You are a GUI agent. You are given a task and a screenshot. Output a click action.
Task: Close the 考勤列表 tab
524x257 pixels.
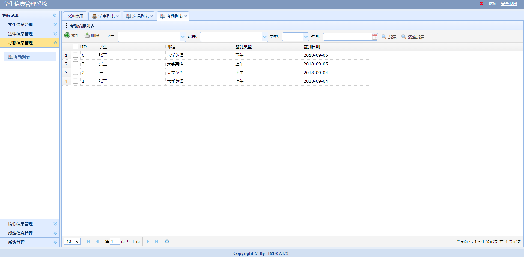(186, 16)
